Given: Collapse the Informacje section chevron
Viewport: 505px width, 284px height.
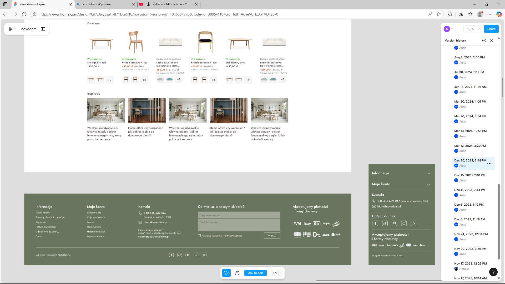Looking at the screenshot, I should [x=429, y=173].
